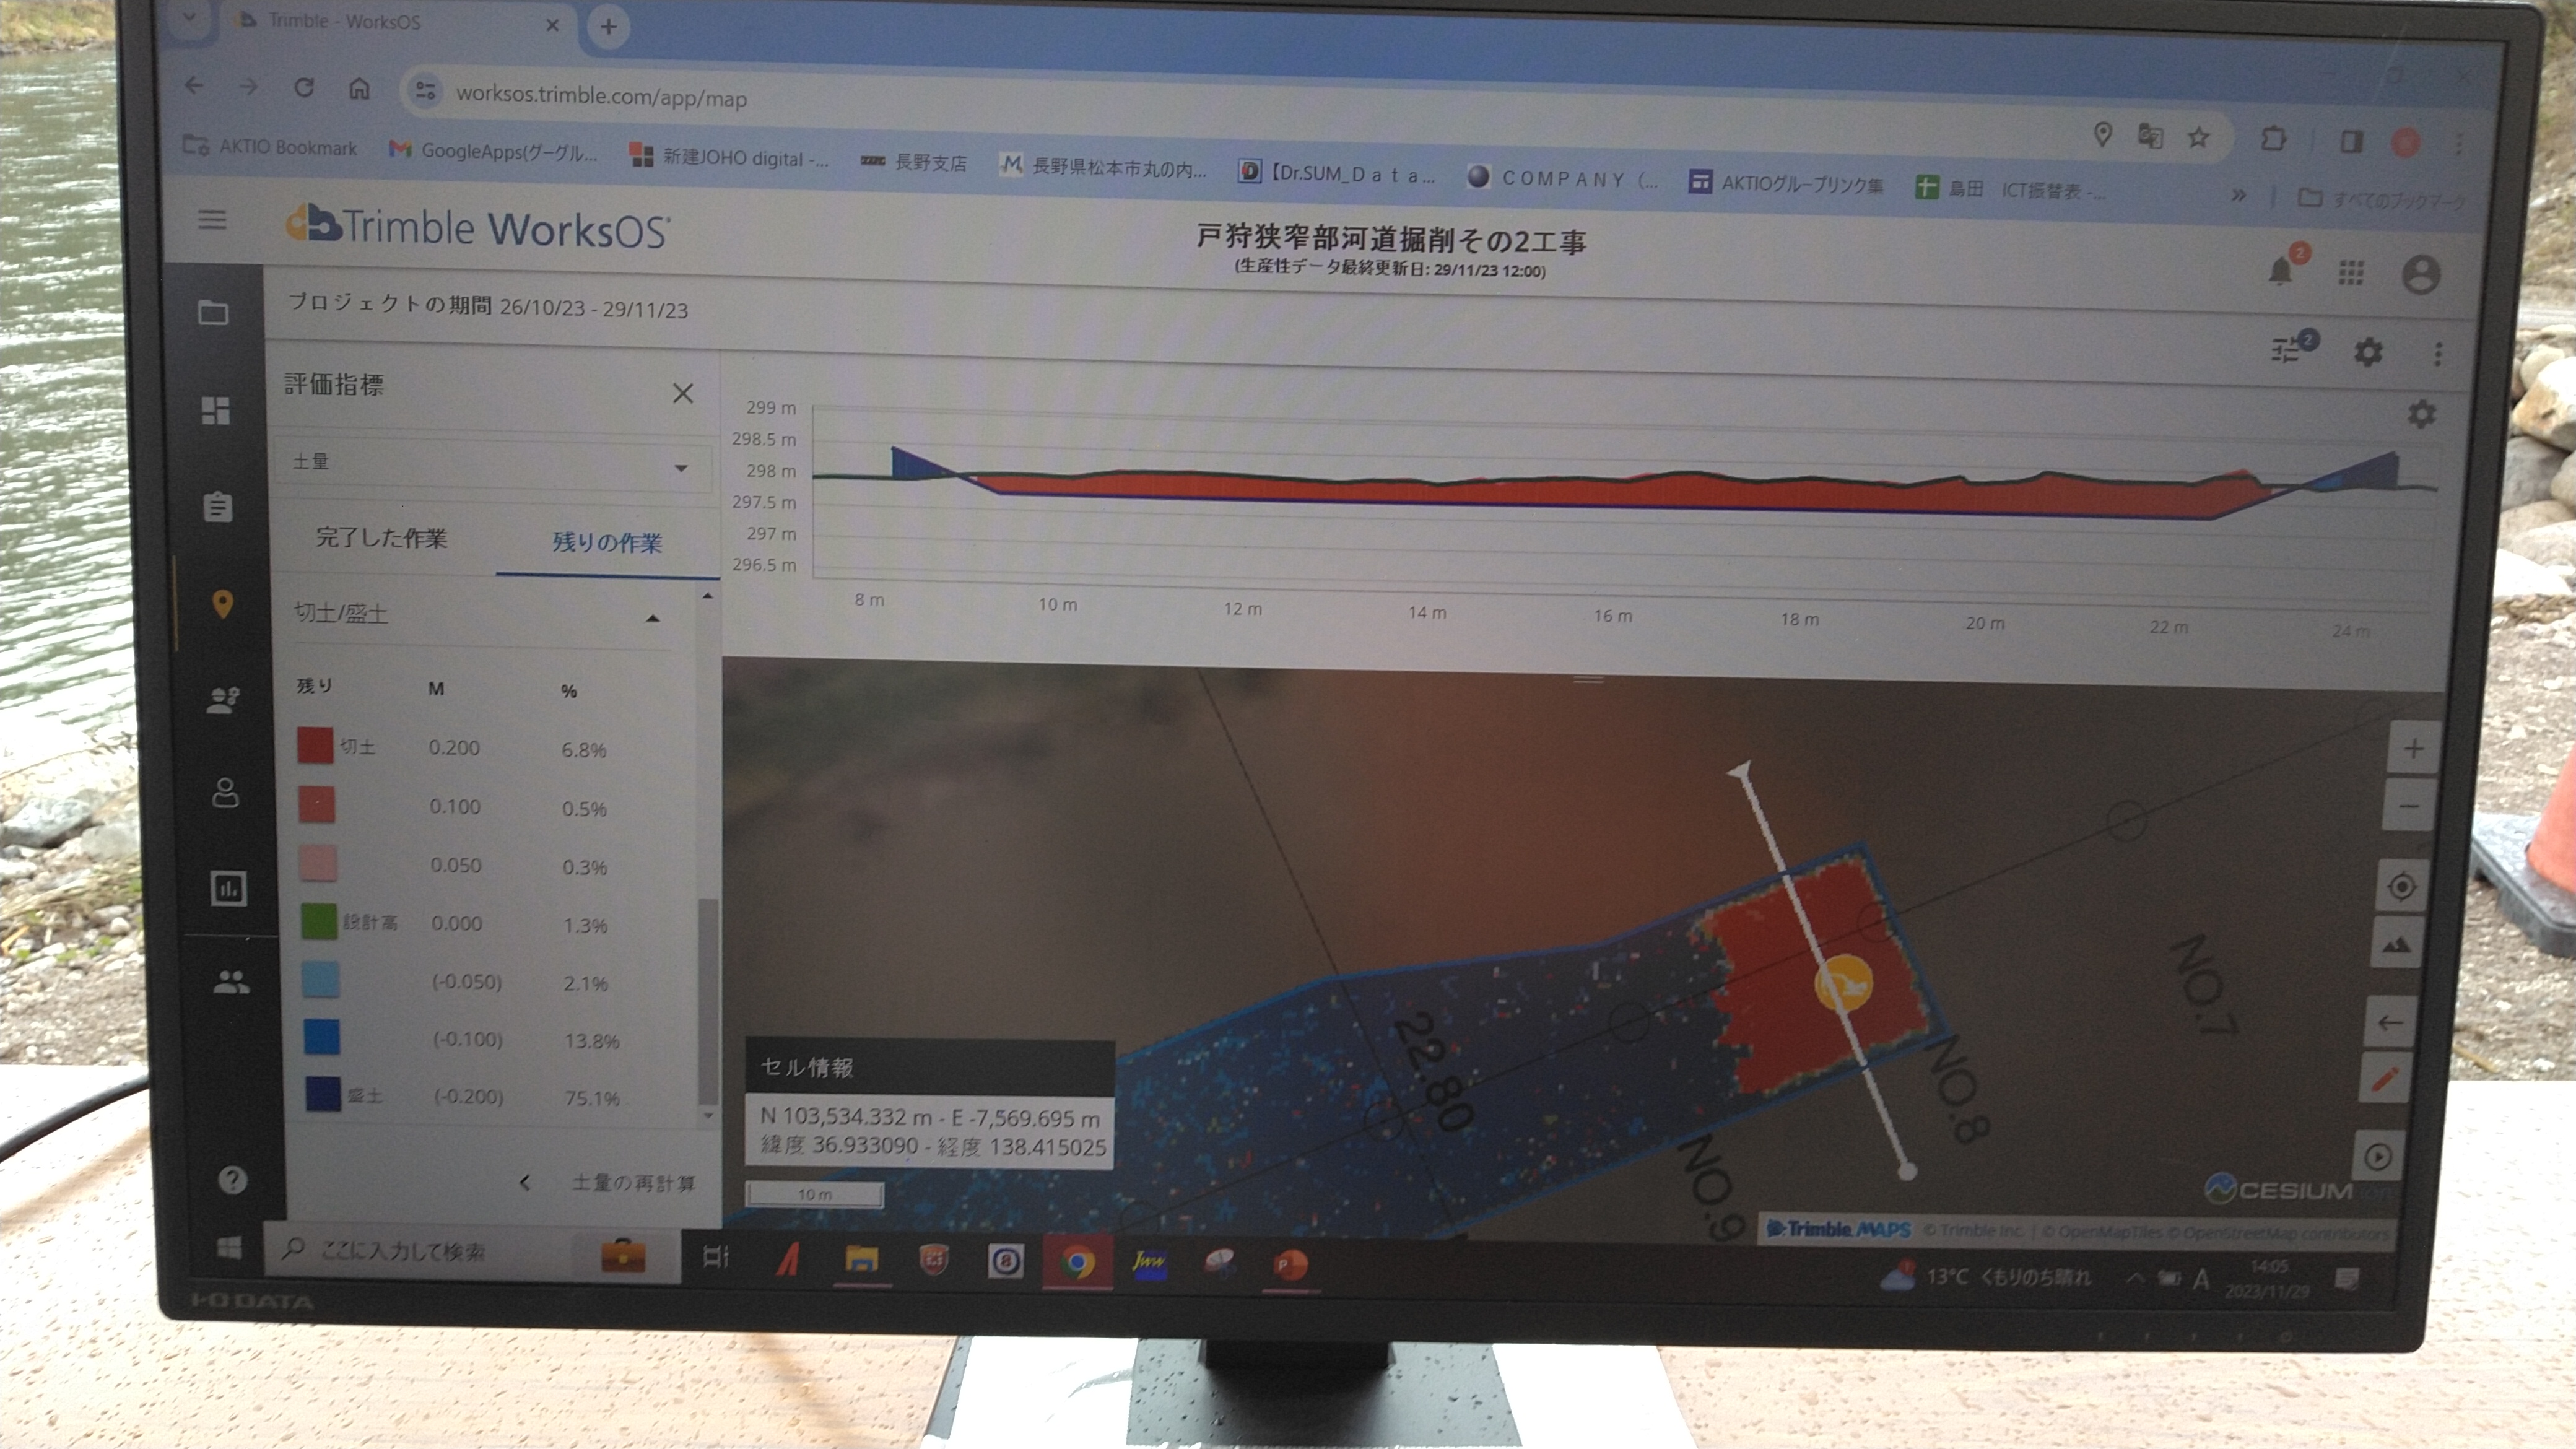Click the red 切土 0.200 swatch
The image size is (2576, 1449).
point(315,746)
